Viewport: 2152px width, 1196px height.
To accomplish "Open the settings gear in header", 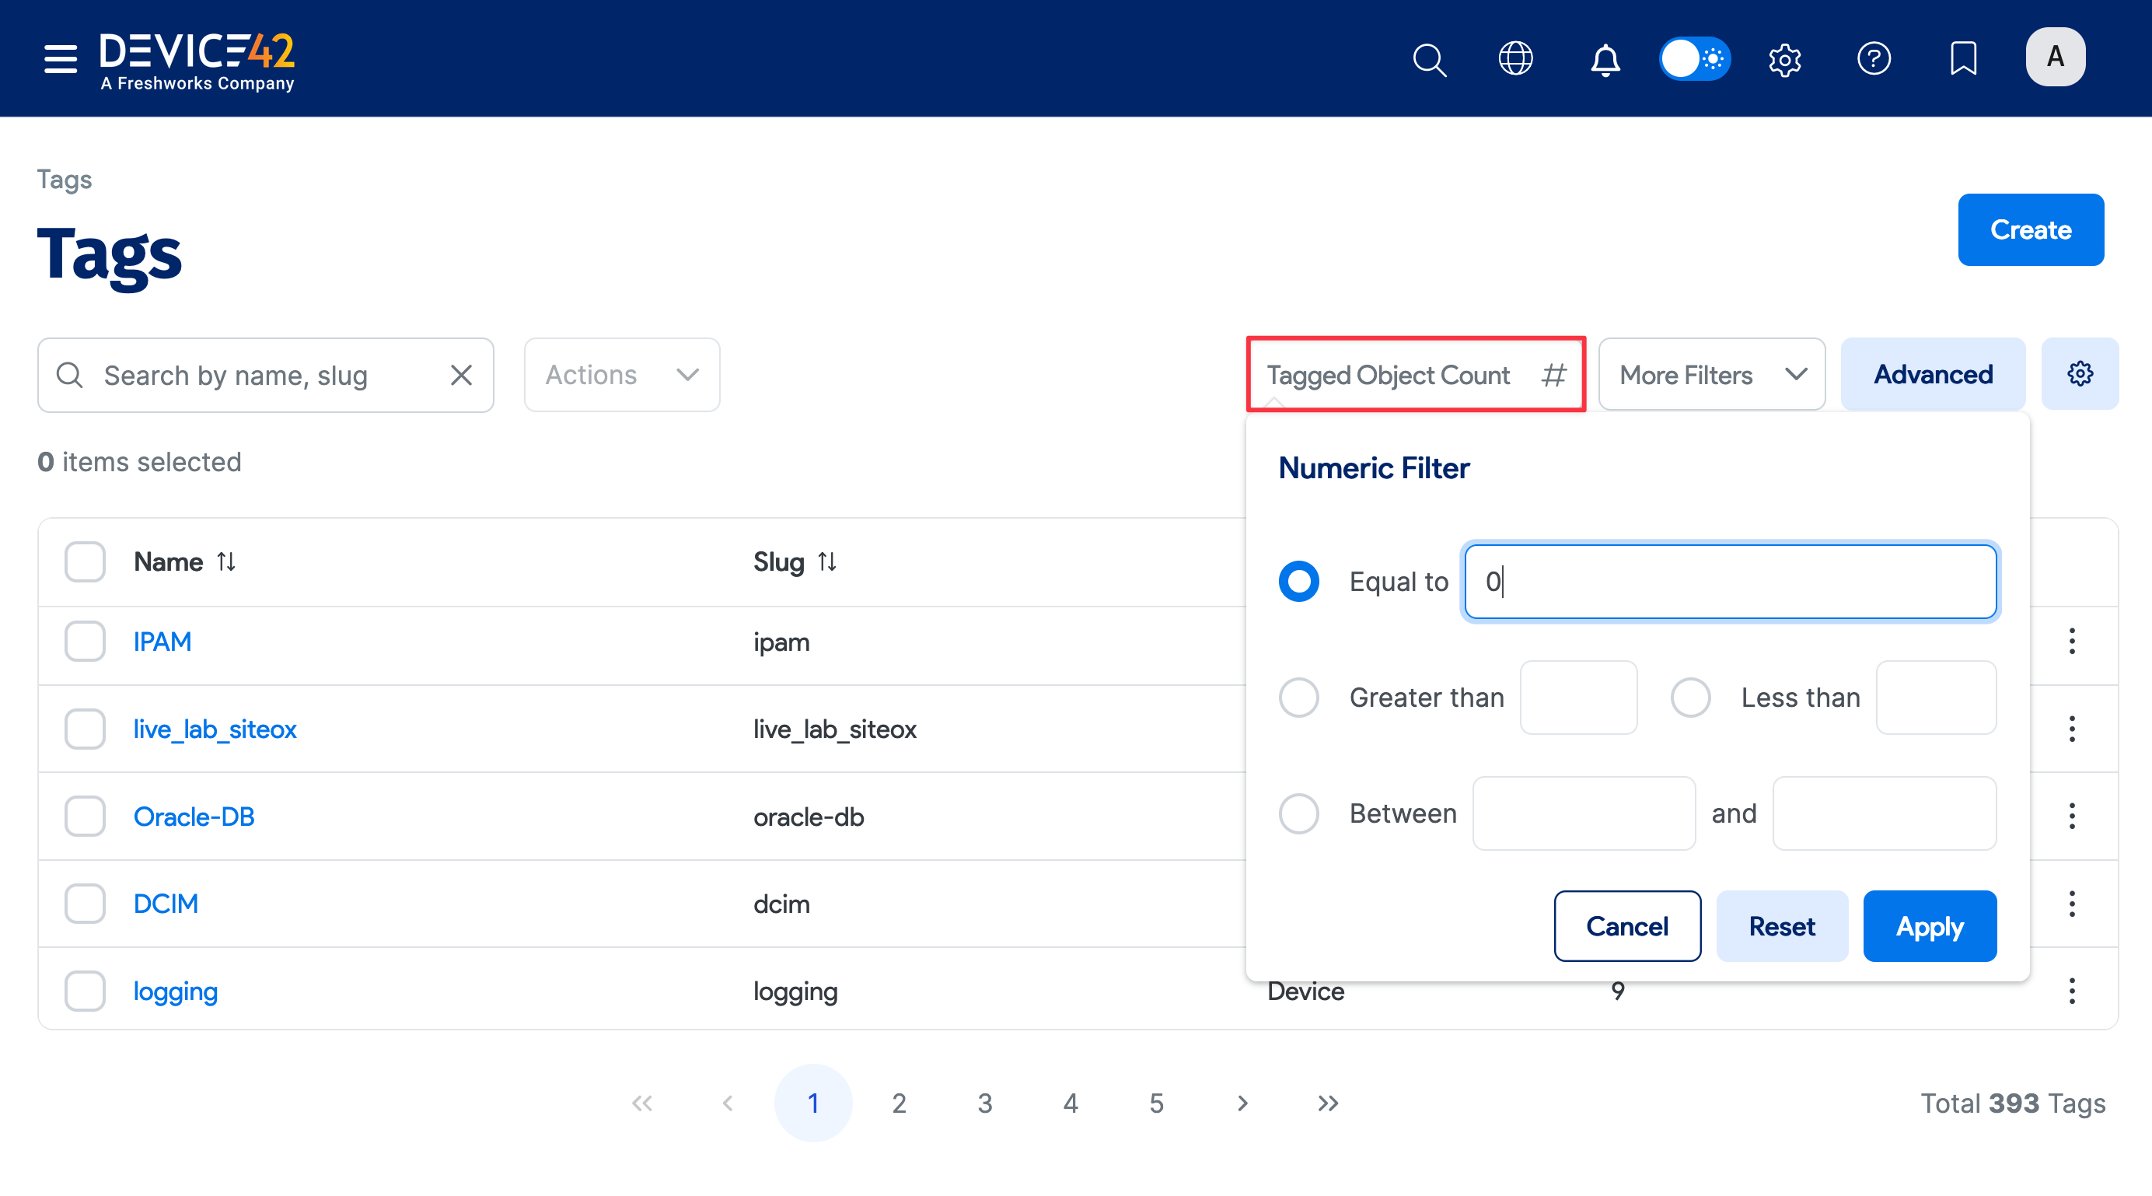I will tap(1784, 58).
